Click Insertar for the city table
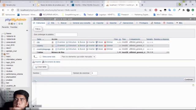This screenshot has width=196, height=110. (x=91, y=42)
